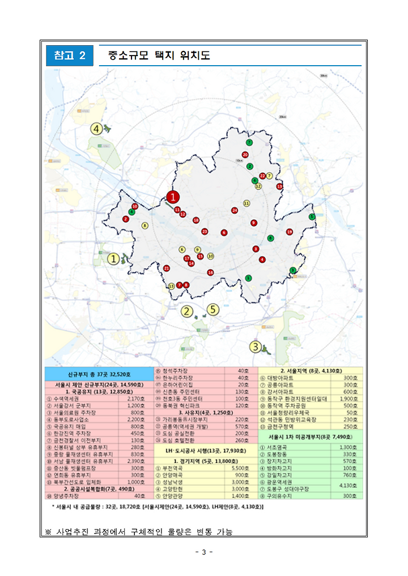Screen dimensions: 408x576
Task: Click the footnote '사업추진 과정에서 구체적인 물량은 변동 가능'
Action: 144,532
